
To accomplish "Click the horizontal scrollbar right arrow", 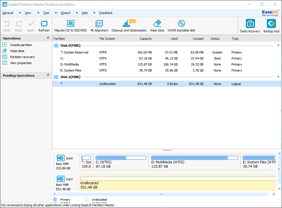I will pyautogui.click(x=274, y=194).
